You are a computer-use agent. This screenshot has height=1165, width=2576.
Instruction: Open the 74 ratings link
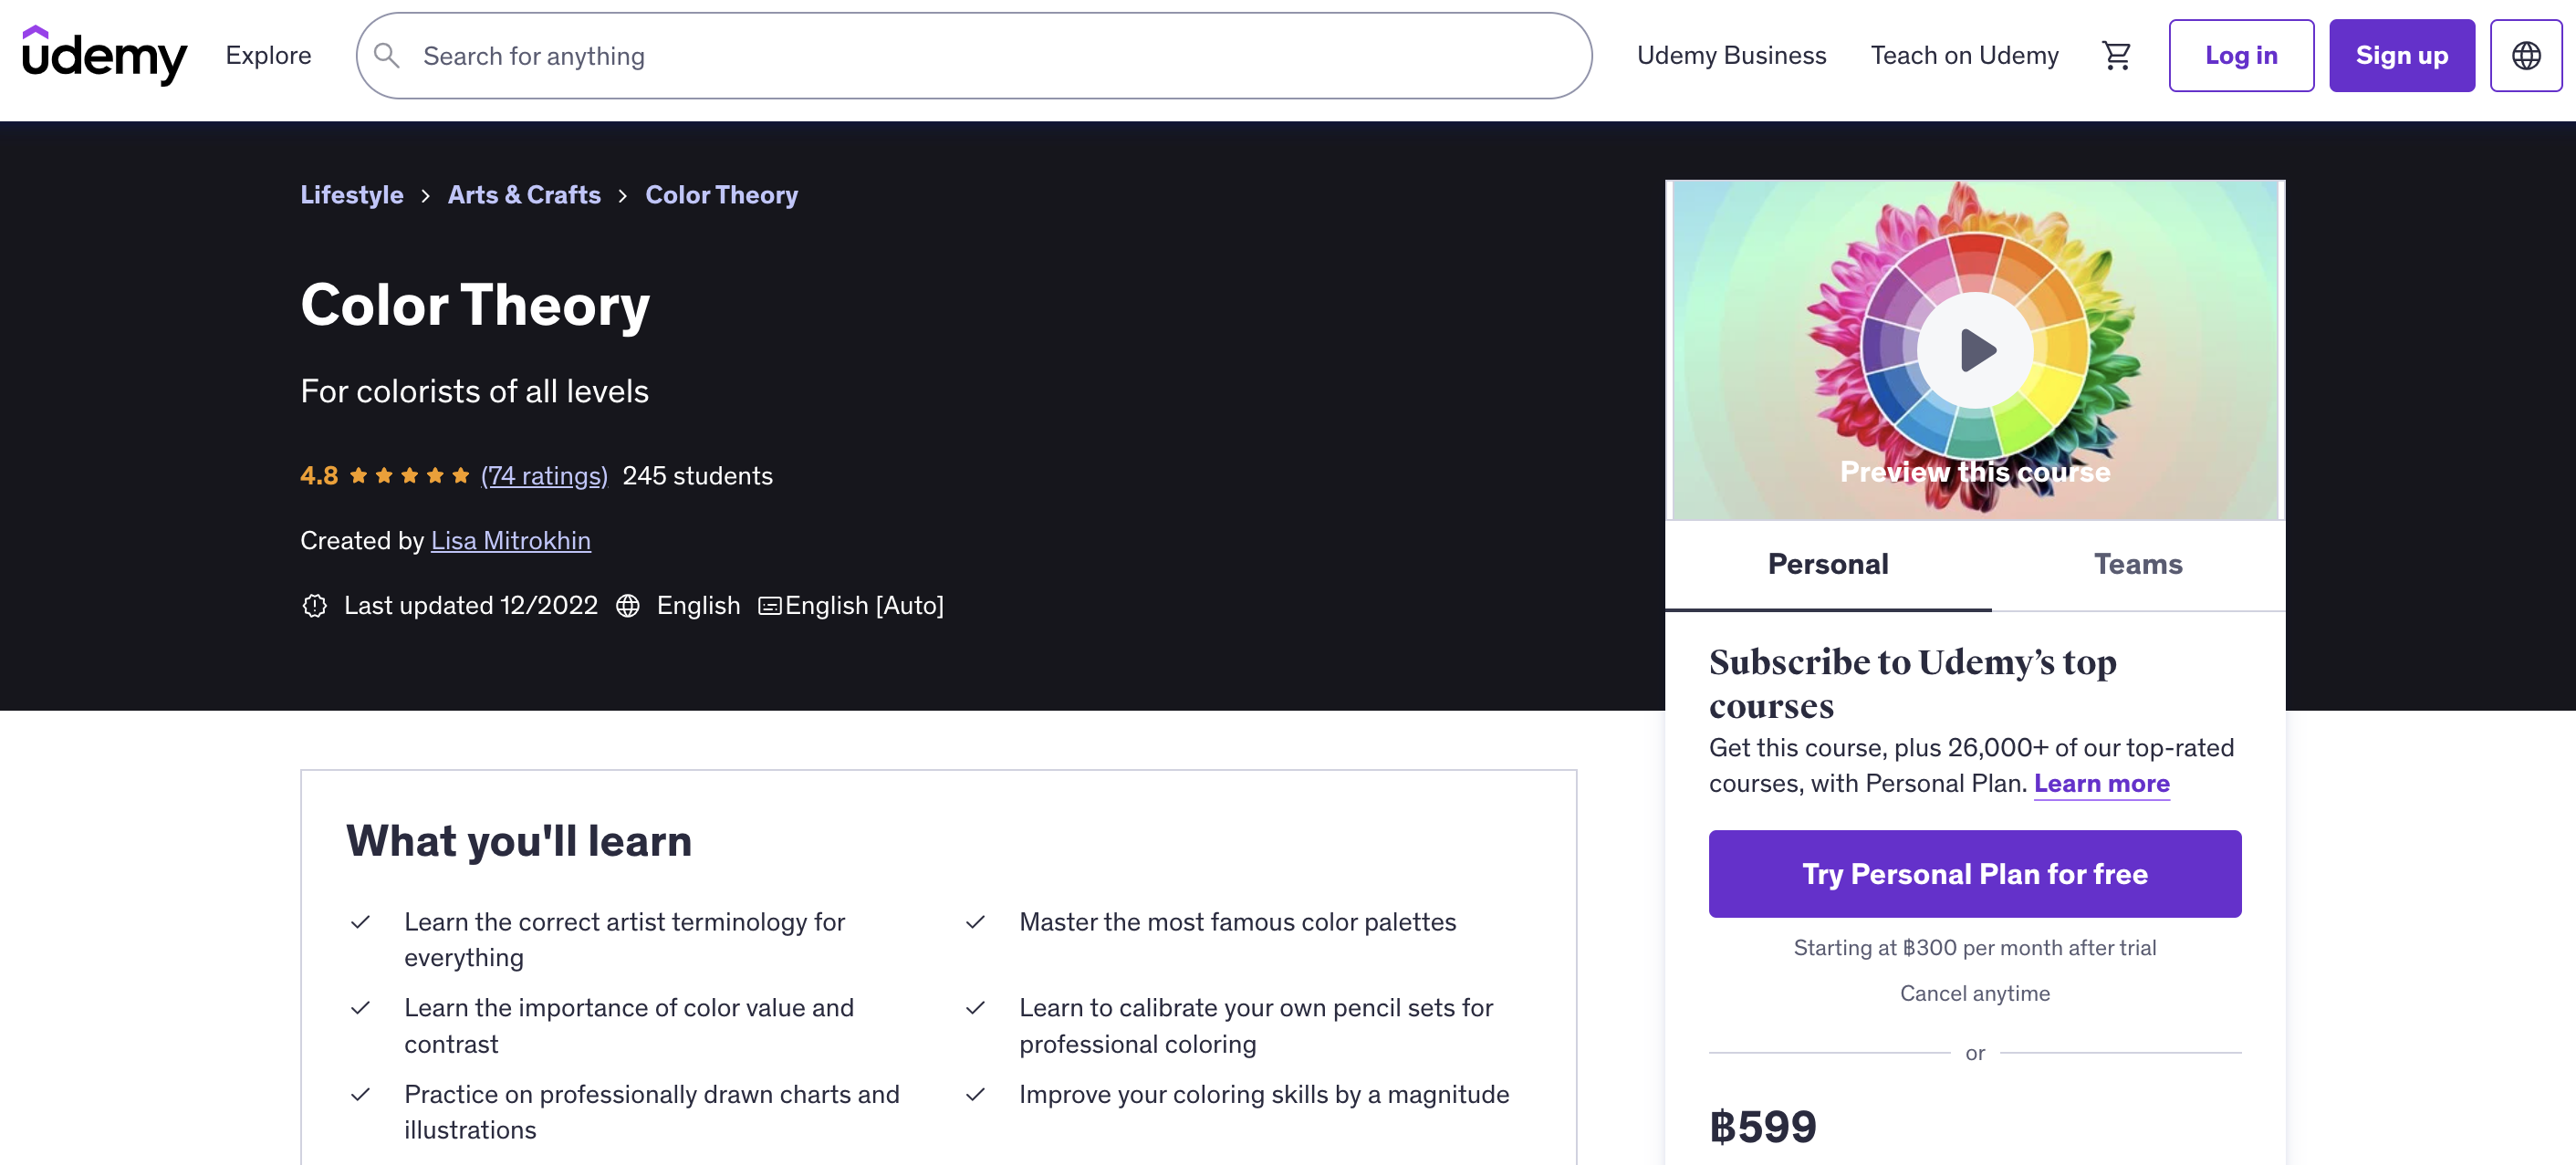pyautogui.click(x=544, y=476)
